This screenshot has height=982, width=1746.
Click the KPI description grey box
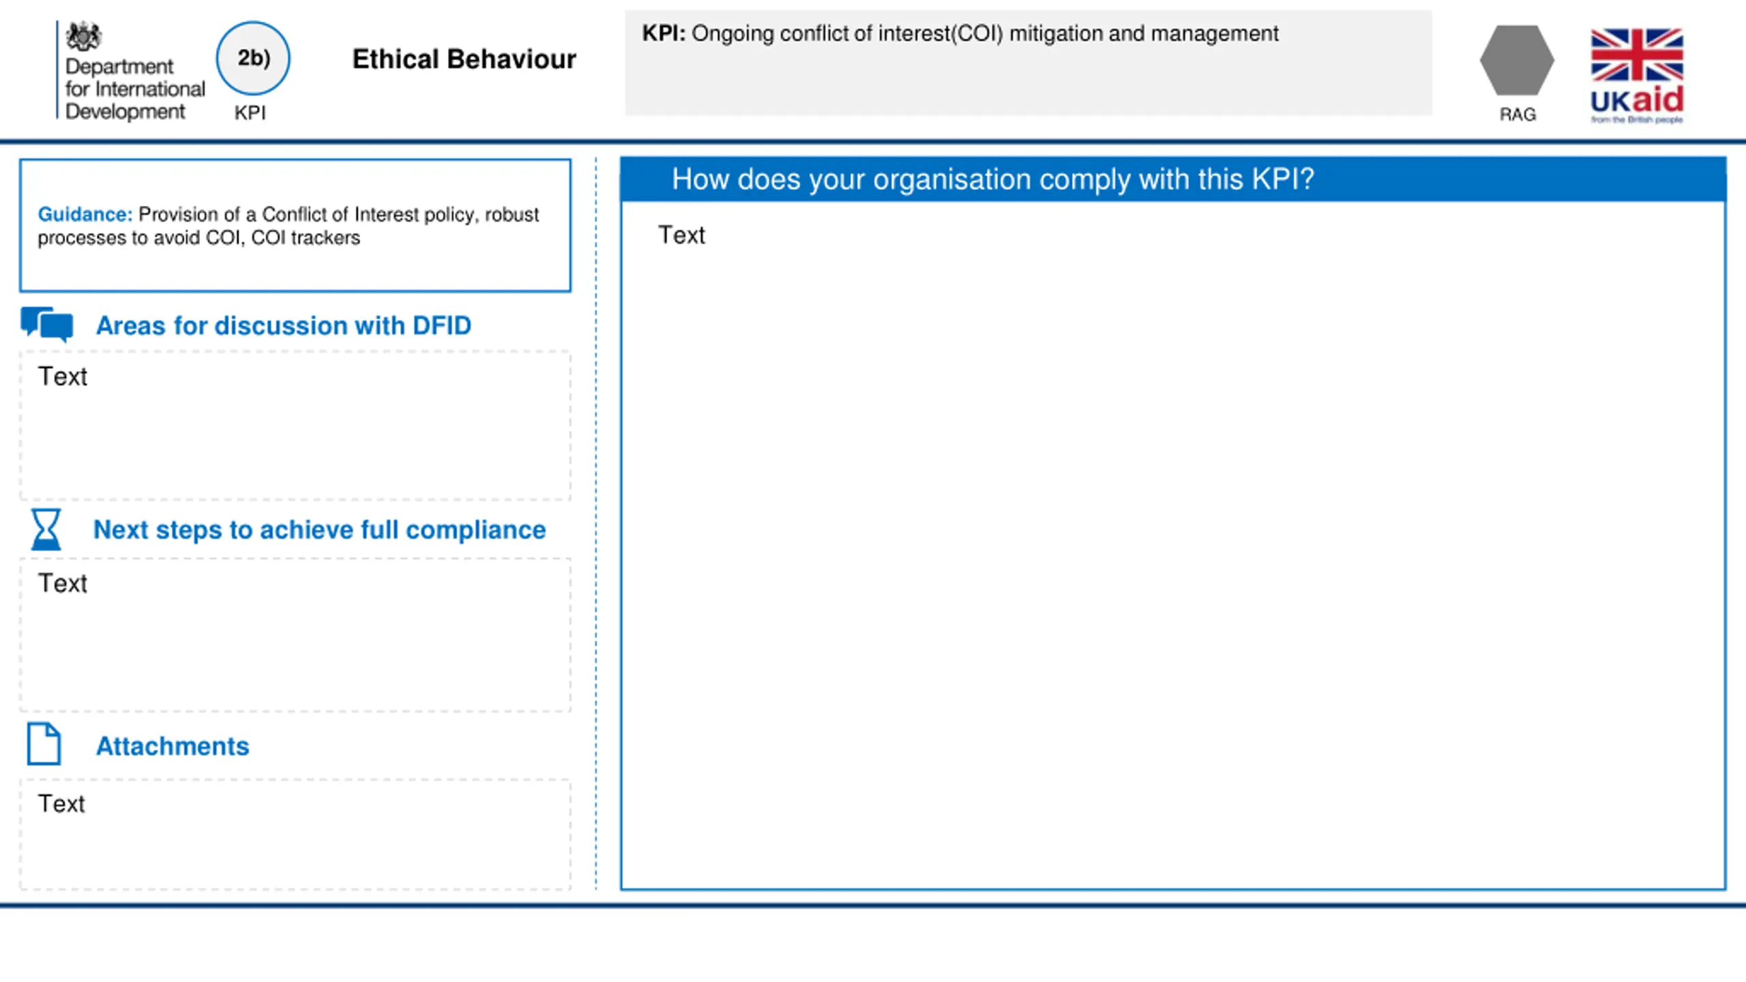pyautogui.click(x=1028, y=63)
